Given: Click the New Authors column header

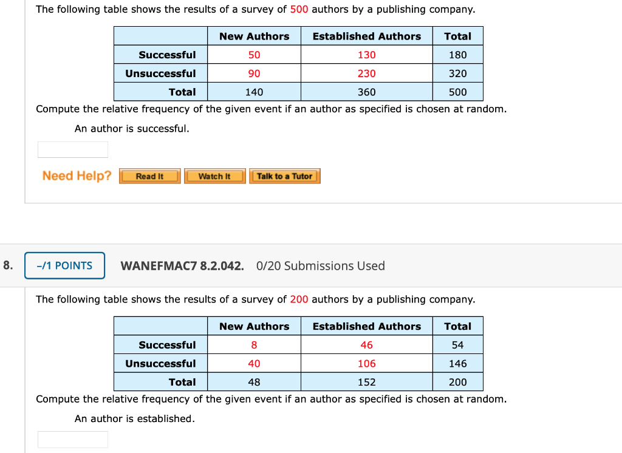Looking at the screenshot, I should 254,36.
